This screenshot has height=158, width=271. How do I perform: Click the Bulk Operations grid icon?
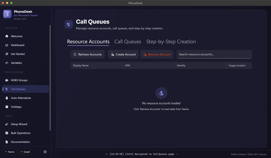pos(7,133)
